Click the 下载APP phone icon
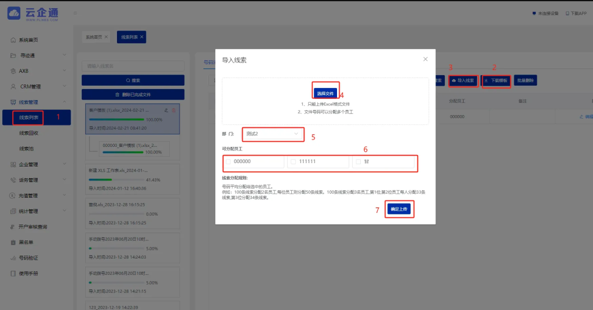593x310 pixels. (x=568, y=13)
